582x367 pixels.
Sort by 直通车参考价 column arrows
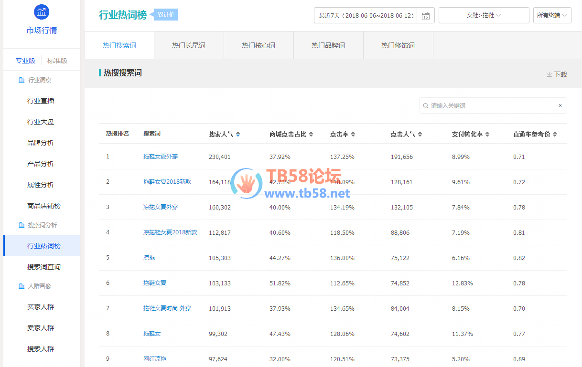[x=555, y=135]
